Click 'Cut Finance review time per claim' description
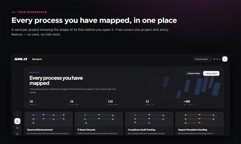 point(48,133)
